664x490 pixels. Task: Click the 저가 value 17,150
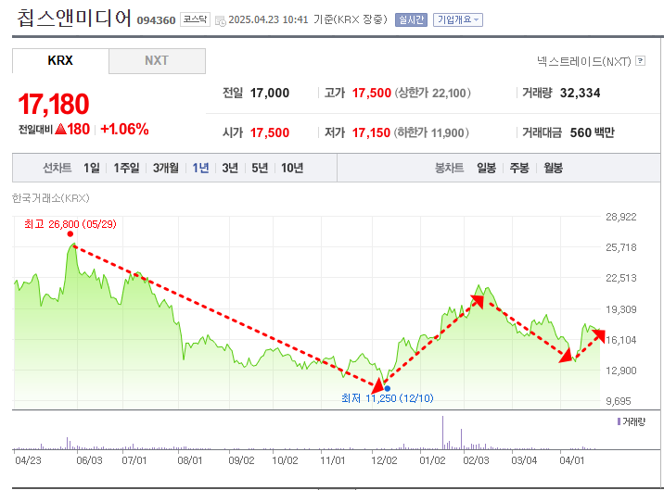coord(371,132)
